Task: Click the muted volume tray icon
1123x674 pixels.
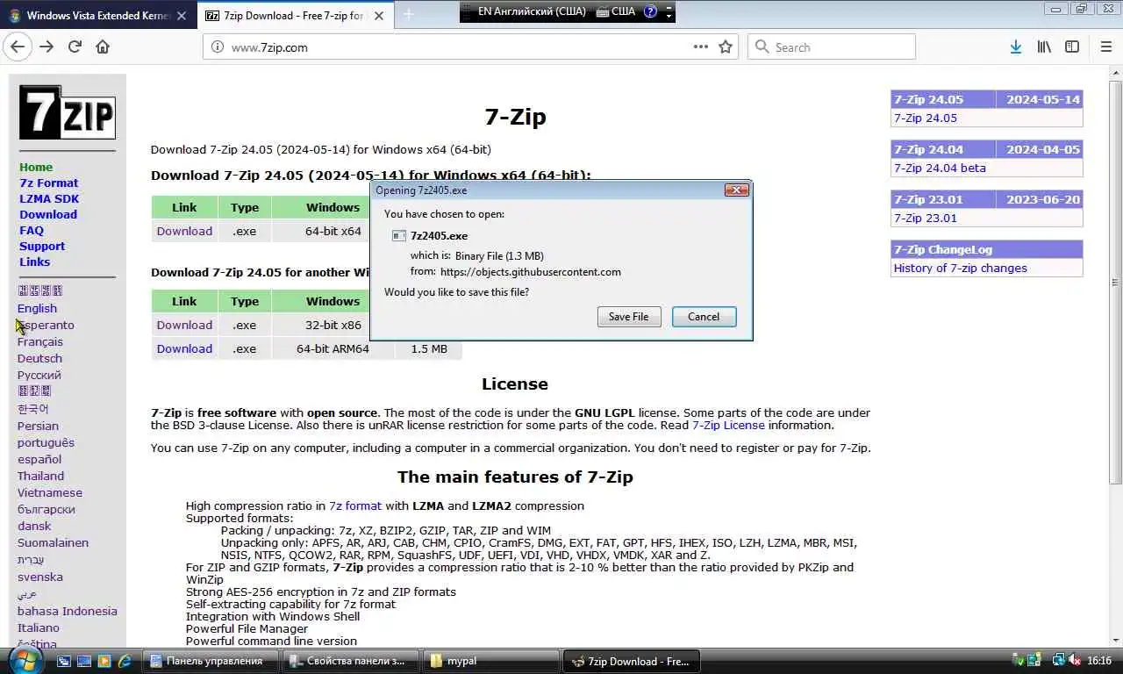Action: (1073, 661)
